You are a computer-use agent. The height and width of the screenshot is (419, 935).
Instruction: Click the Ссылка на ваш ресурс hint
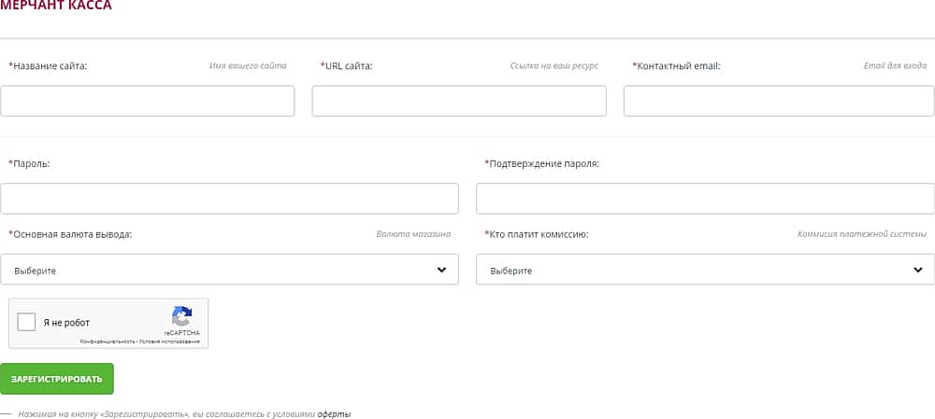click(554, 66)
